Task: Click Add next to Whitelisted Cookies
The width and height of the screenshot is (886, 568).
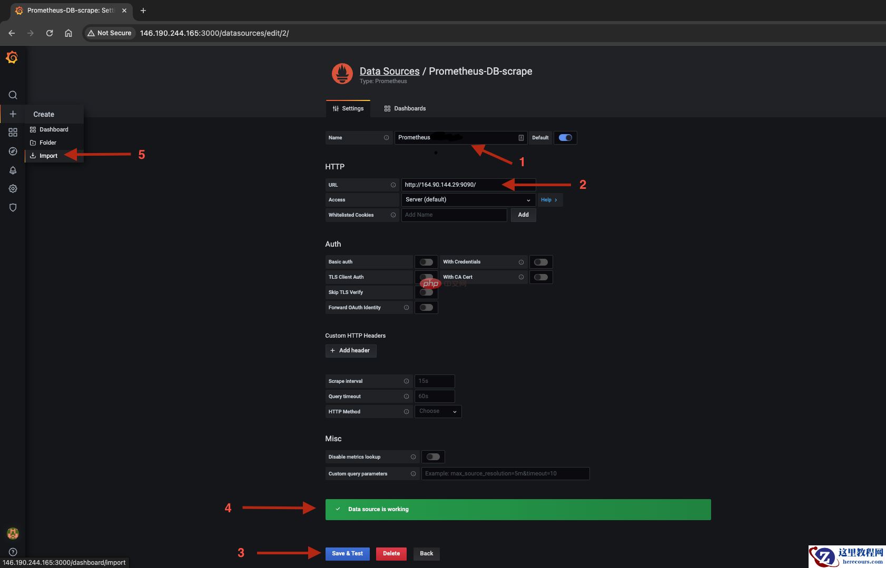Action: coord(524,215)
